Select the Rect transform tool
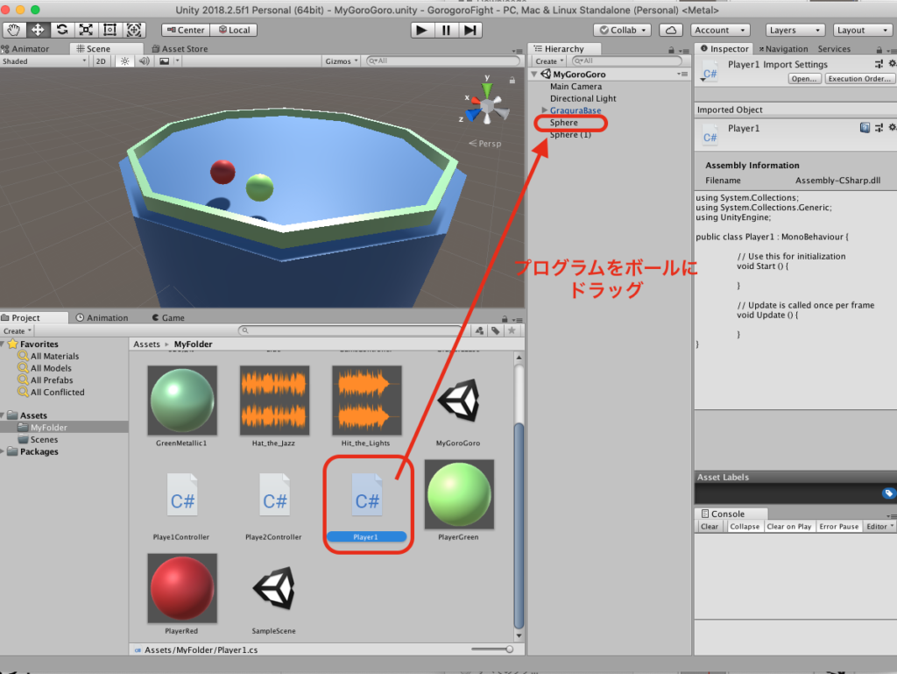 coord(109,30)
